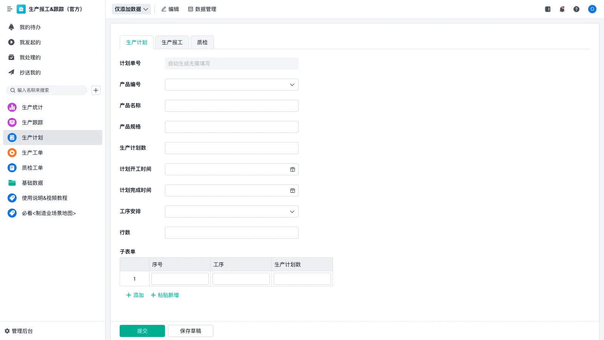Open the notification bell with red badge
The width and height of the screenshot is (604, 340).
pos(562,9)
